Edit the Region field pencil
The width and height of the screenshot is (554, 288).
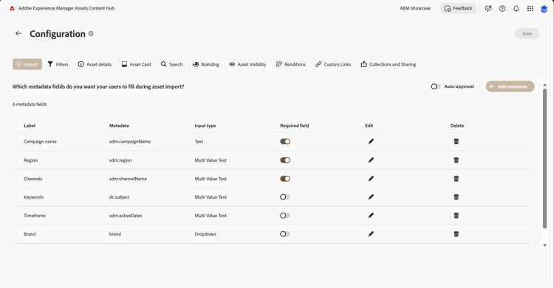click(371, 160)
